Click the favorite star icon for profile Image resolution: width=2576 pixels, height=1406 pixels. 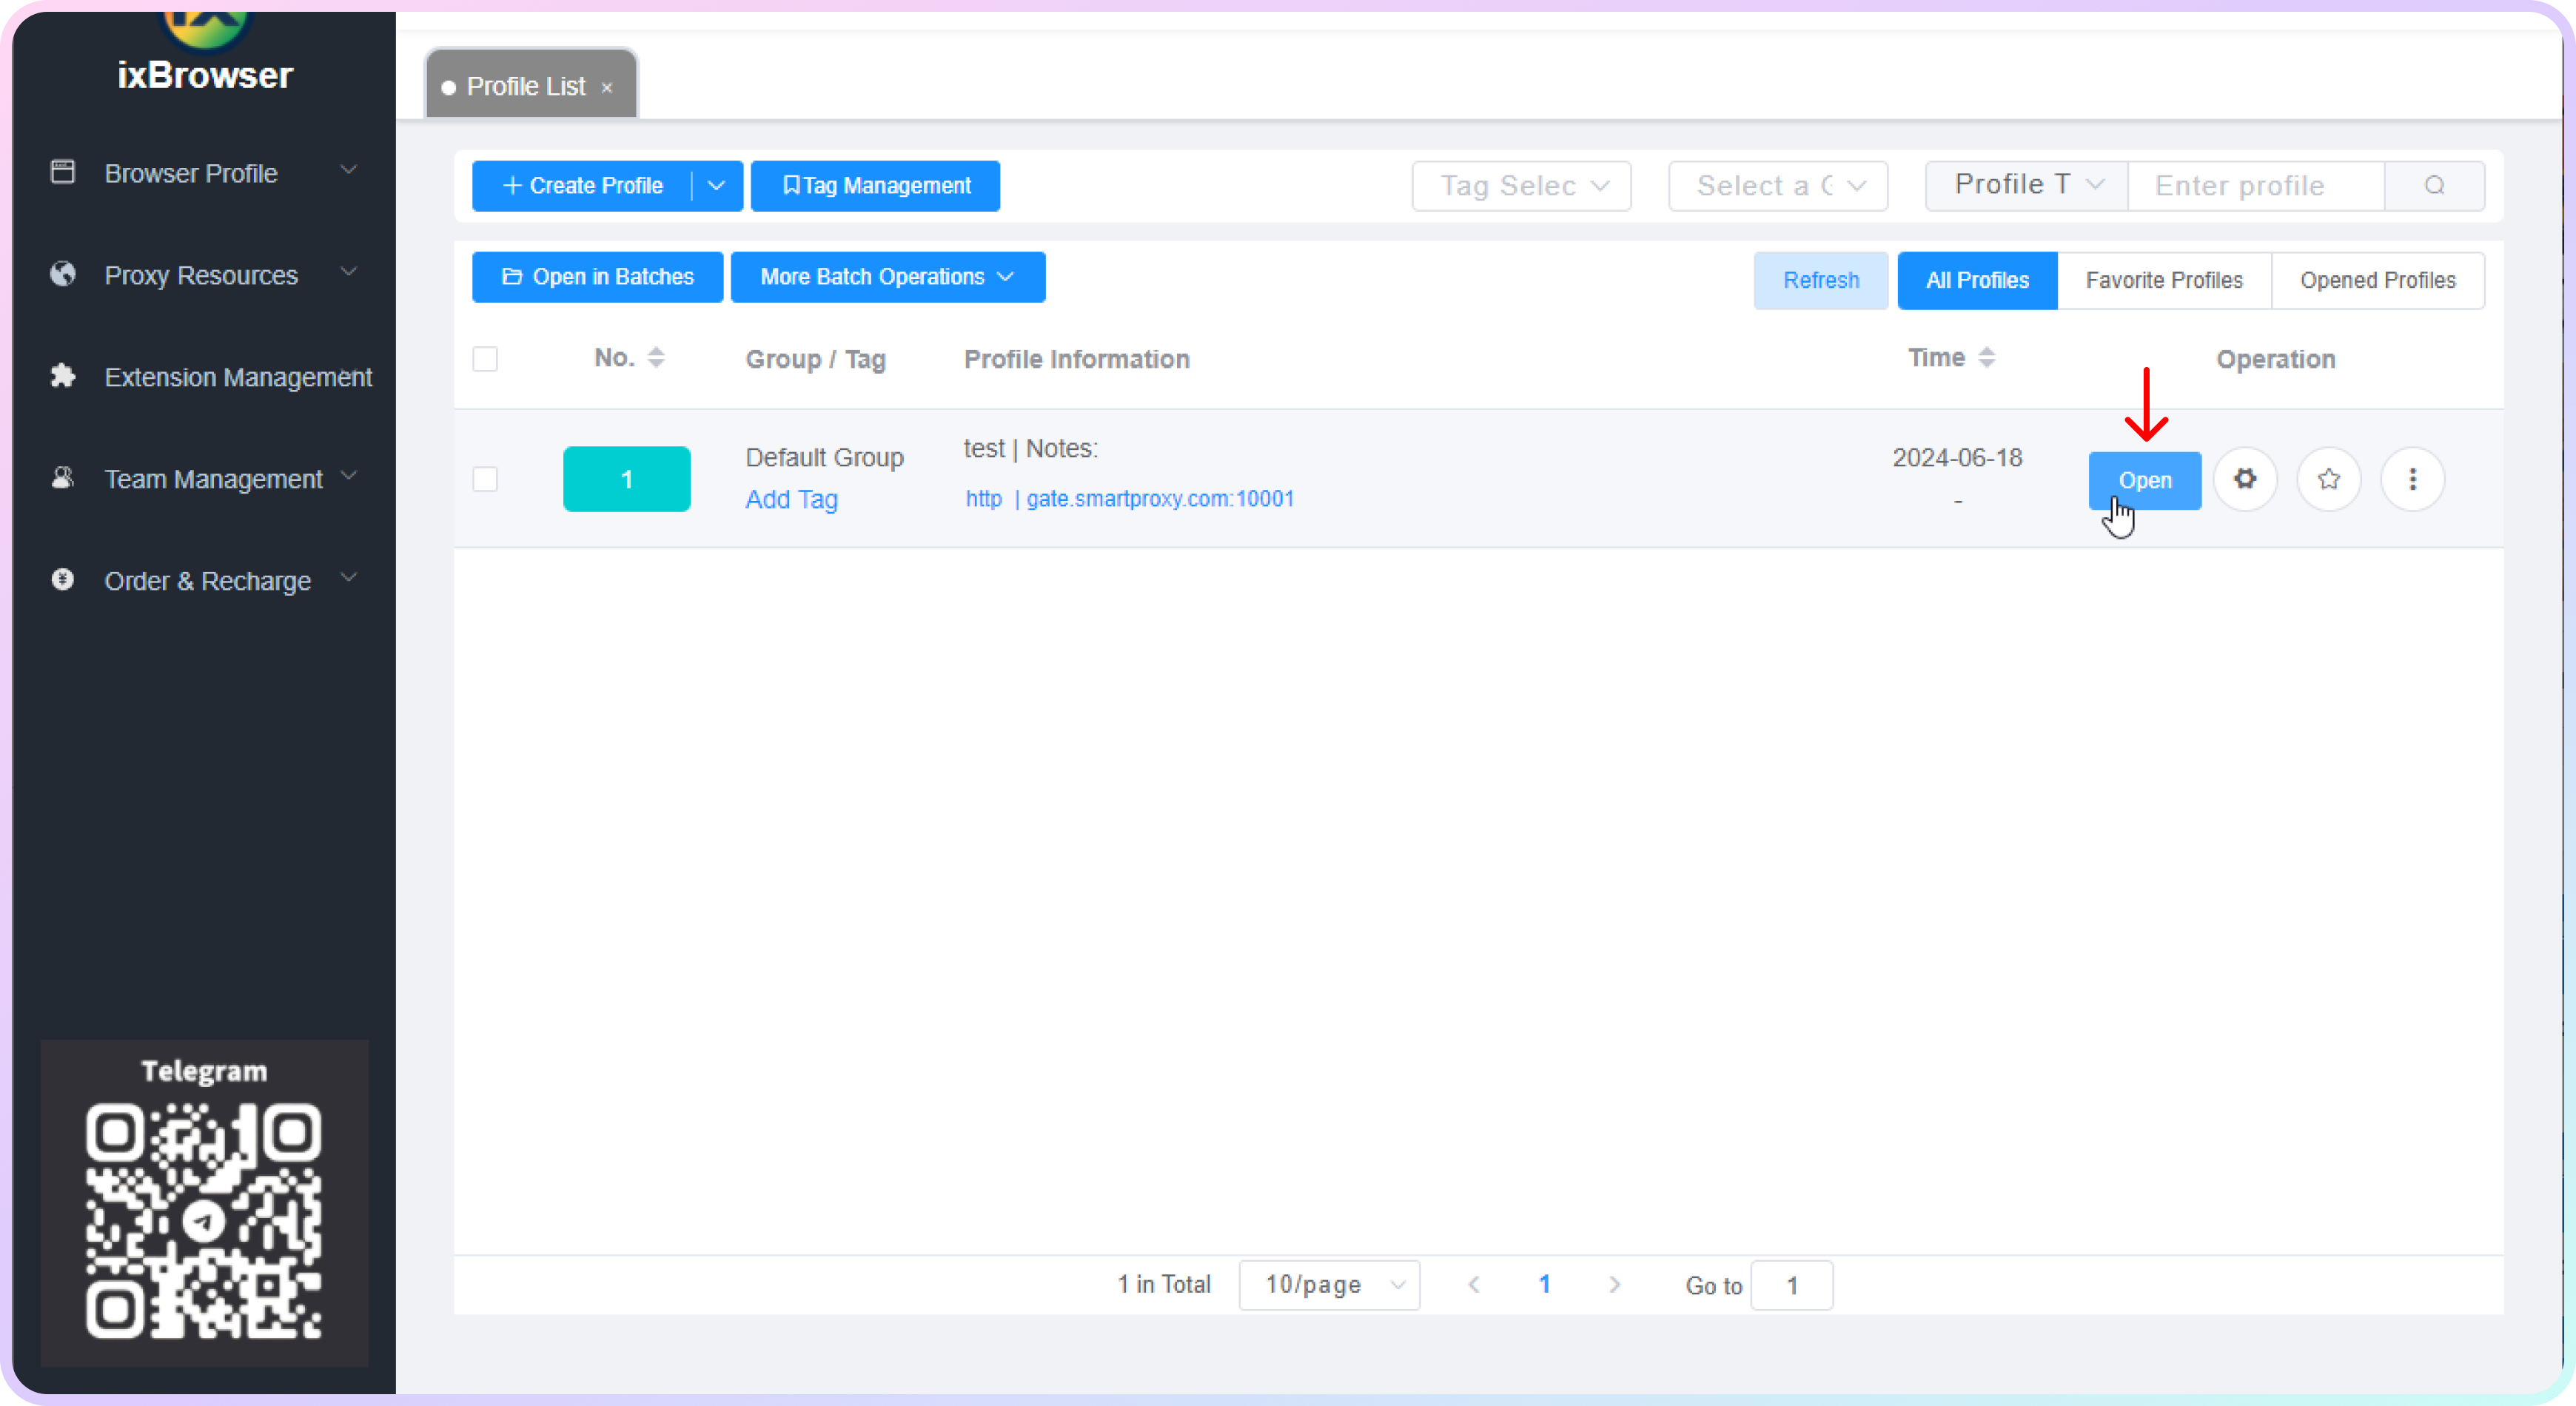(2329, 480)
